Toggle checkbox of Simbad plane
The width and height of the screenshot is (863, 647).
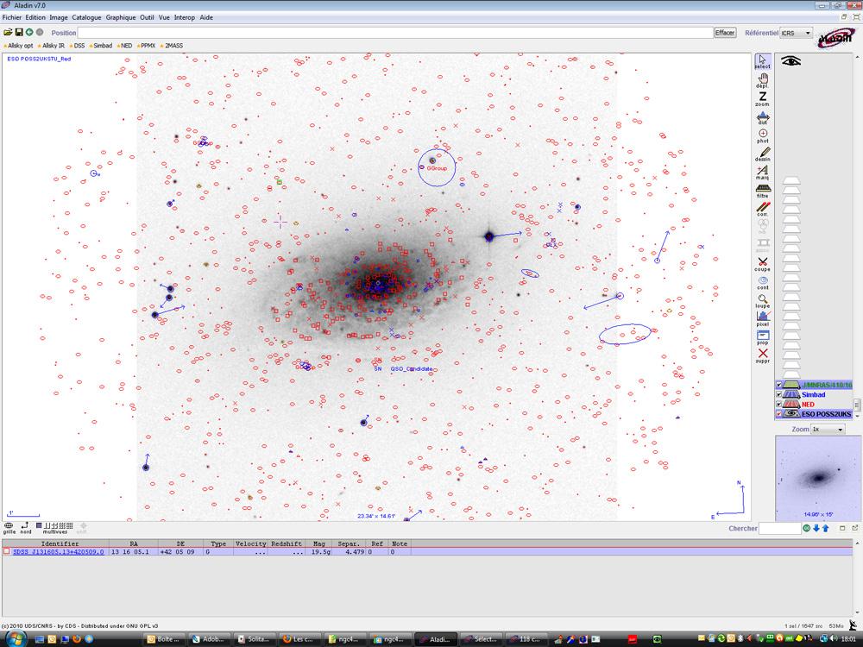(778, 394)
